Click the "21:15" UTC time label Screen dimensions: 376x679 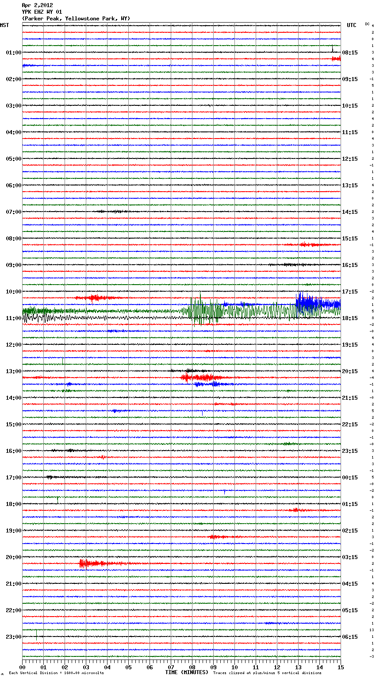click(x=350, y=398)
